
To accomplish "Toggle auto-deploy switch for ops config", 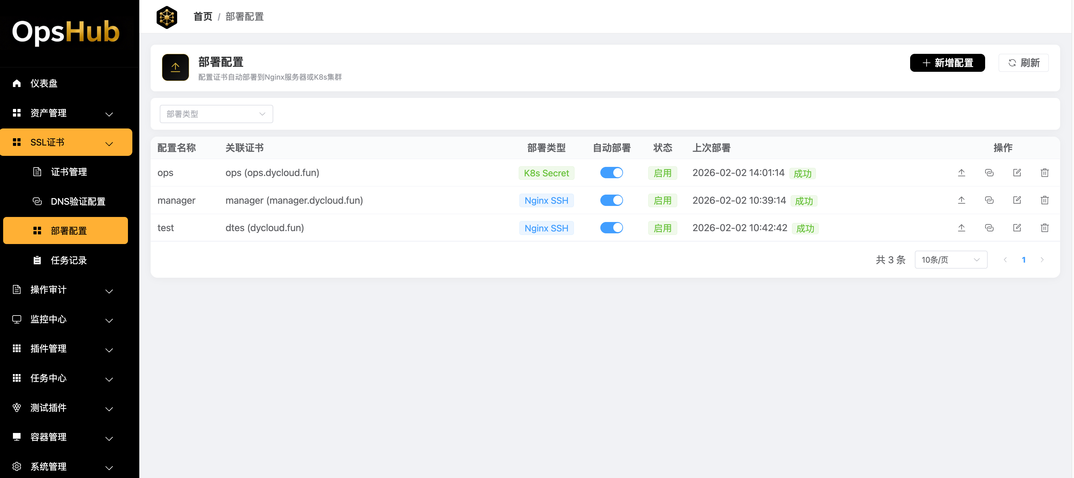I will pos(611,173).
